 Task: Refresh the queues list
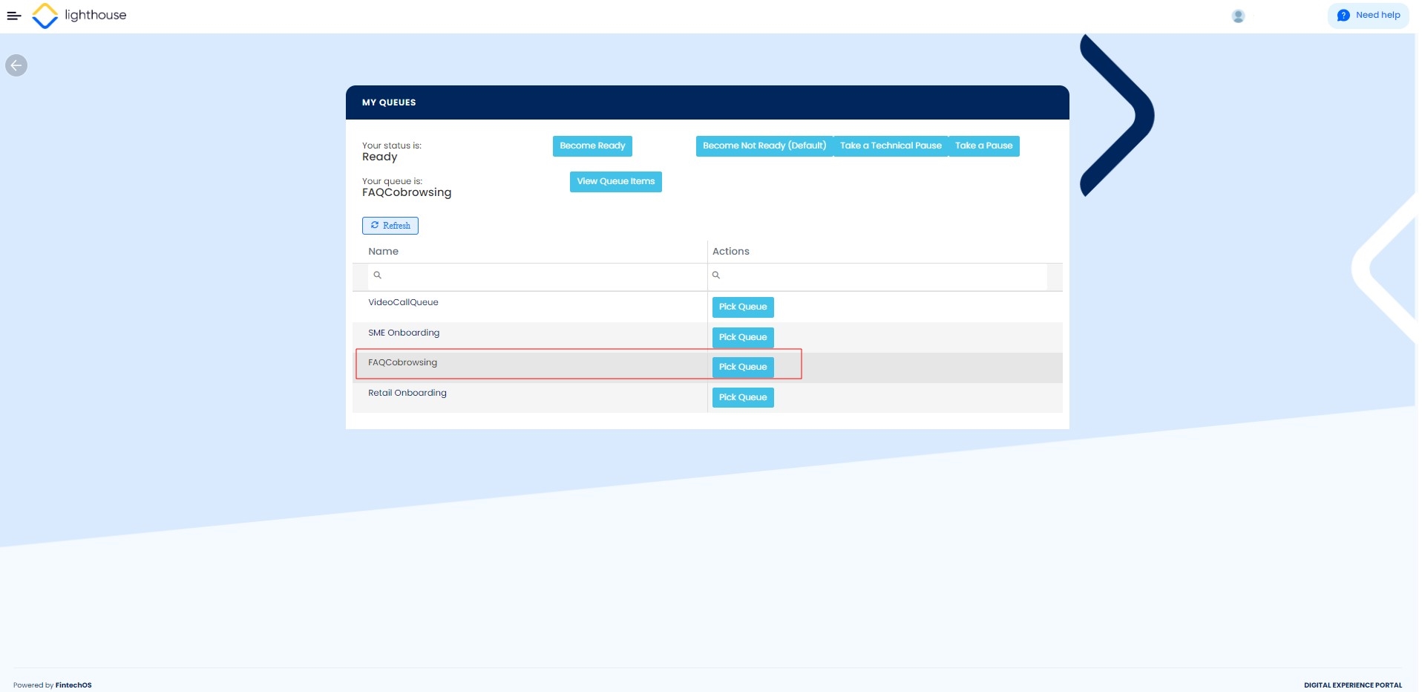390,226
